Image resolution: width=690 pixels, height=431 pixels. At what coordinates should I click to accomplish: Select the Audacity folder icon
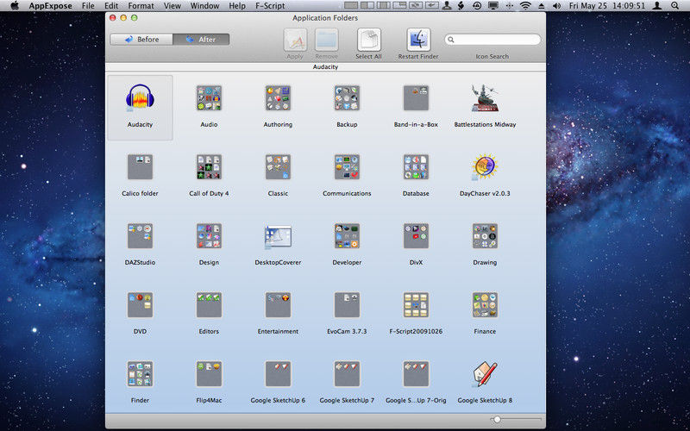[x=140, y=97]
